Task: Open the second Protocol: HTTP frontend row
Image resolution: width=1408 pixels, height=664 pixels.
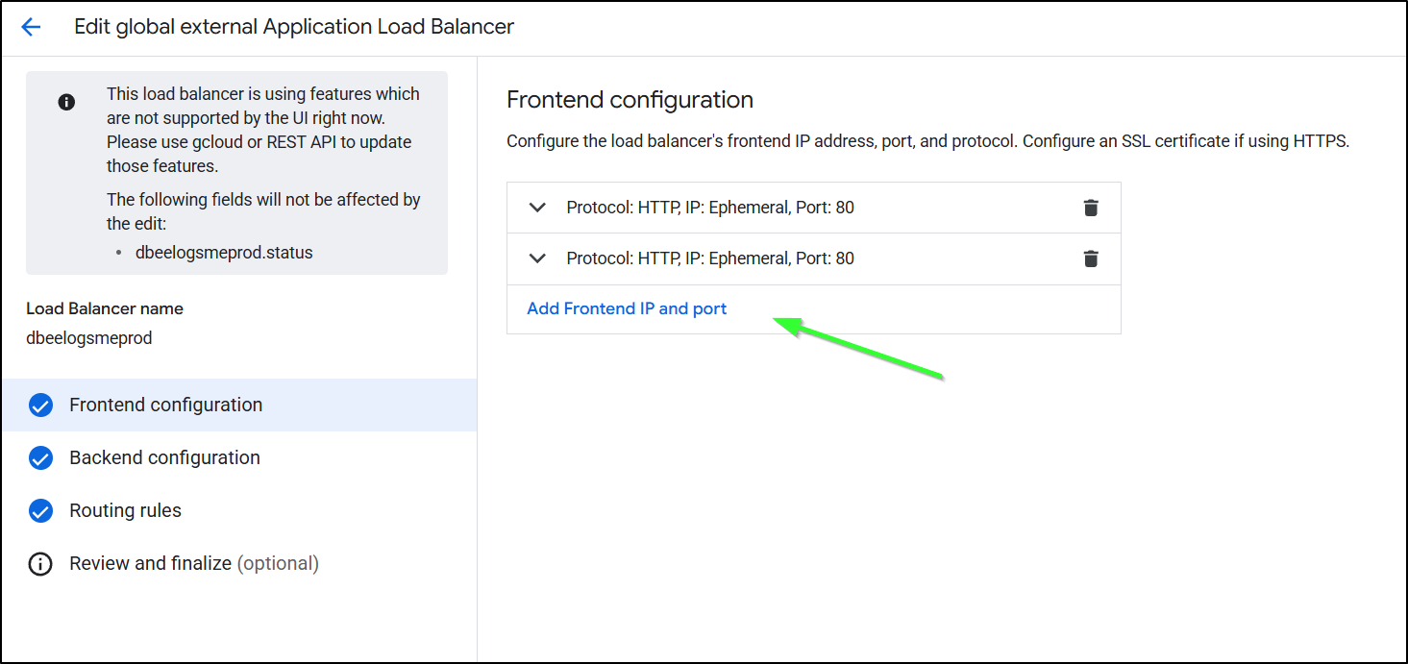Action: (710, 258)
